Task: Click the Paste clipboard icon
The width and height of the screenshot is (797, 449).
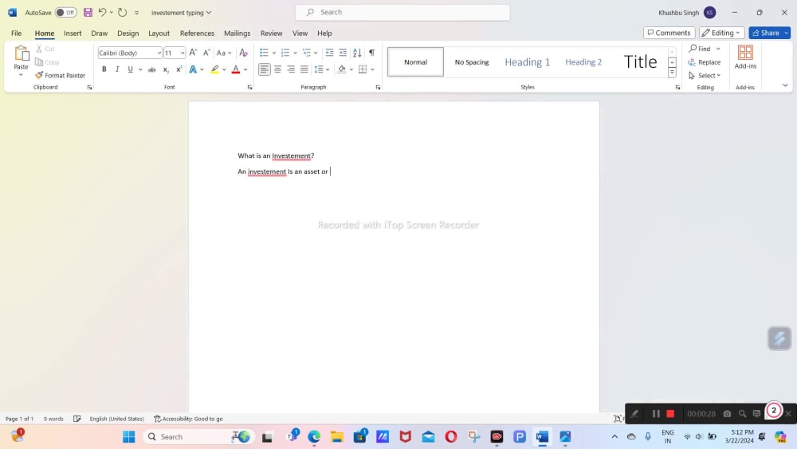Action: (x=22, y=53)
